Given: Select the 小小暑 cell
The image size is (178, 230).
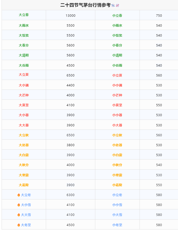Looking at the screenshot, I should [x=117, y=115].
